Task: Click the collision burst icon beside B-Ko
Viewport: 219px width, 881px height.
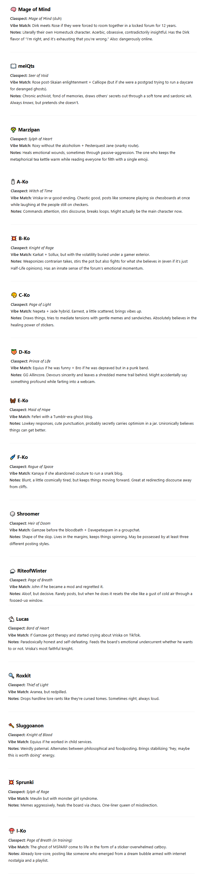Action: [14, 238]
